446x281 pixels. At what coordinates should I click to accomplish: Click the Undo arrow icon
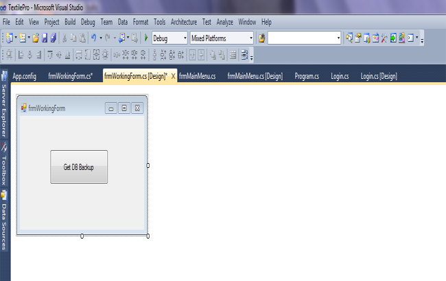click(x=93, y=38)
